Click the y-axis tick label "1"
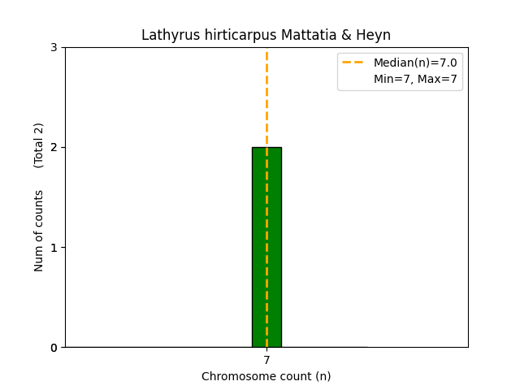 [54, 248]
